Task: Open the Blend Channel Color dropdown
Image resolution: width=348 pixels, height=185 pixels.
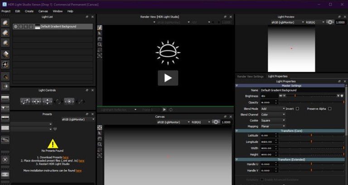Action: (x=273, y=115)
